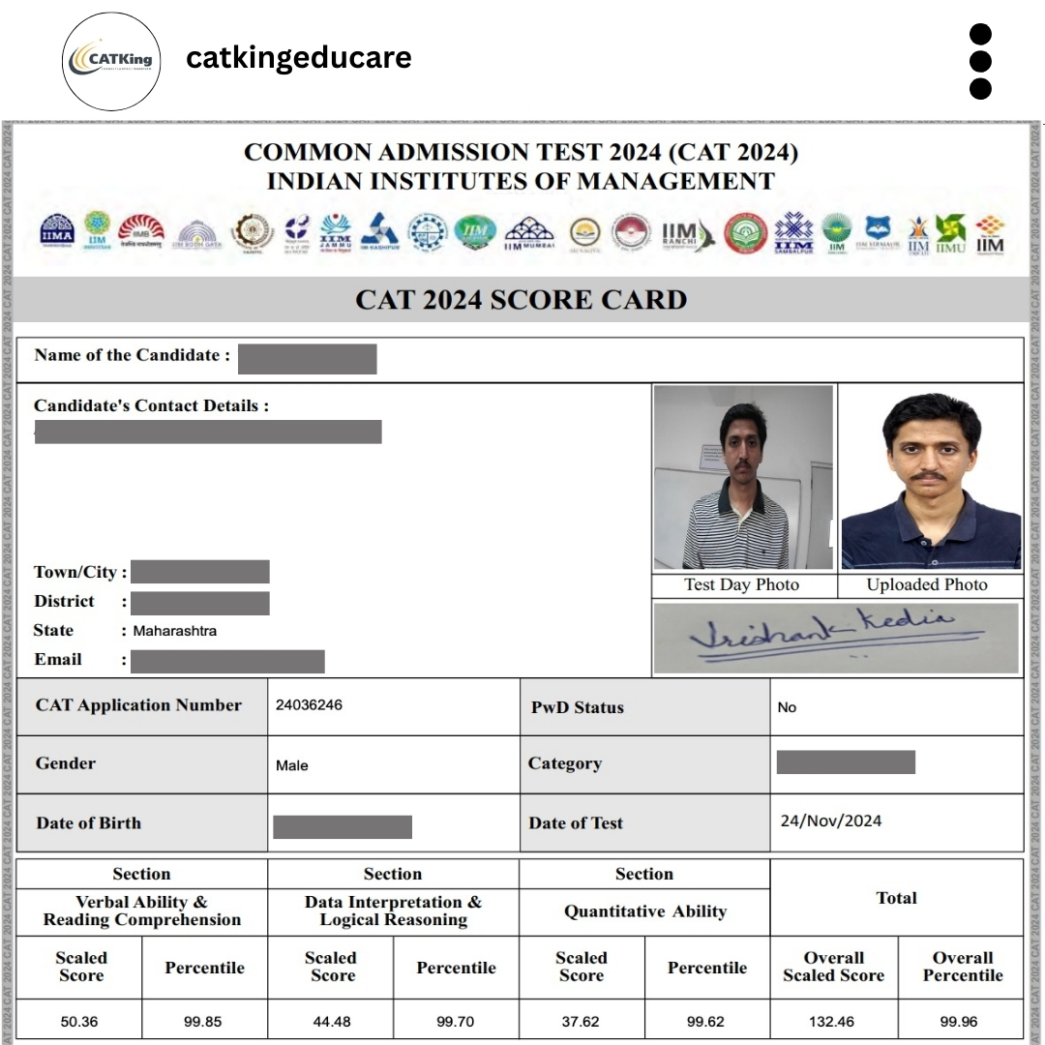Click the CAT 2024 SCORE CARD heading
1045x1045 pixels.
coord(522,300)
